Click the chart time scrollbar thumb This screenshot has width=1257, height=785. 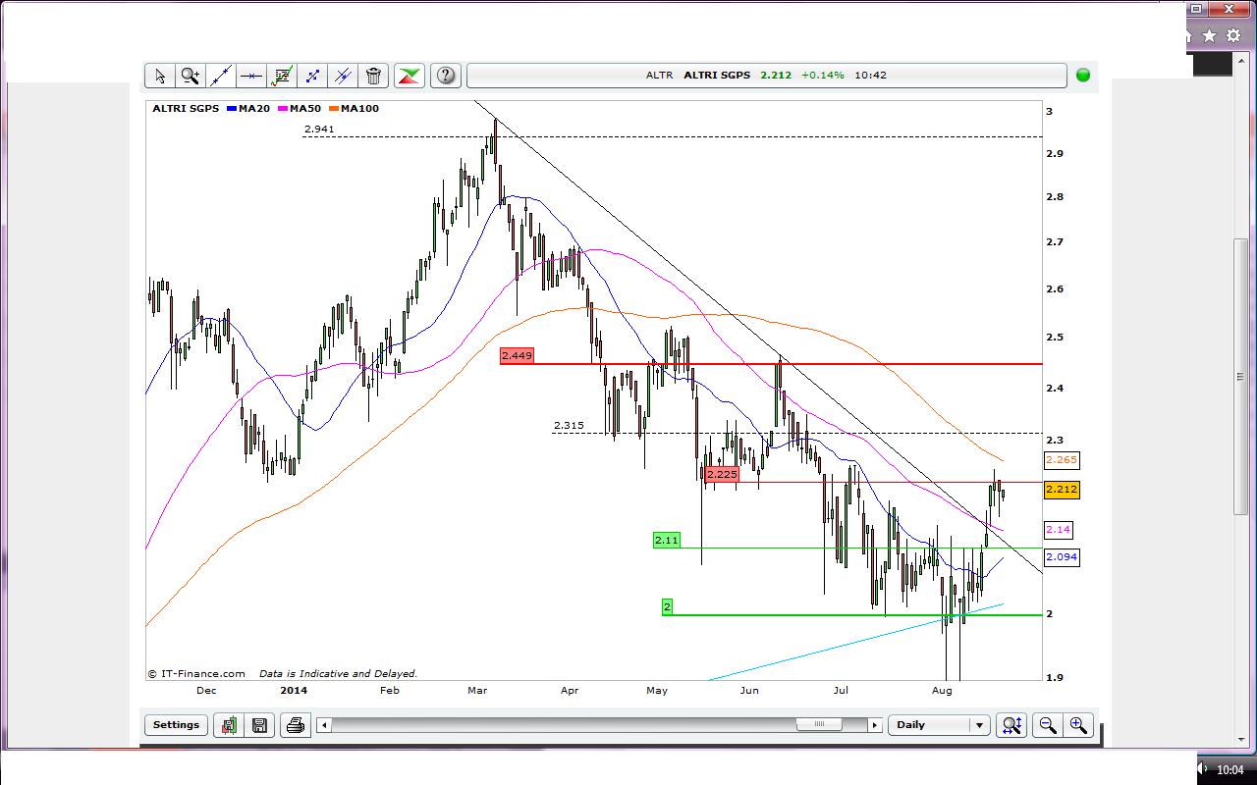pyautogui.click(x=818, y=725)
